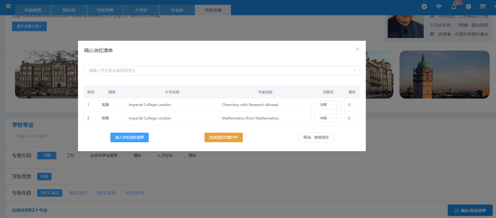Select 商科 major direction filter
Screen dimensions: 496x218
[192, 156]
